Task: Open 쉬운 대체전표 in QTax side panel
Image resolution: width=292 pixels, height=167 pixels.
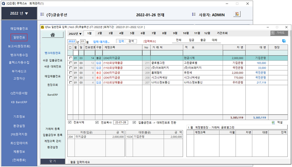Action: (53, 66)
